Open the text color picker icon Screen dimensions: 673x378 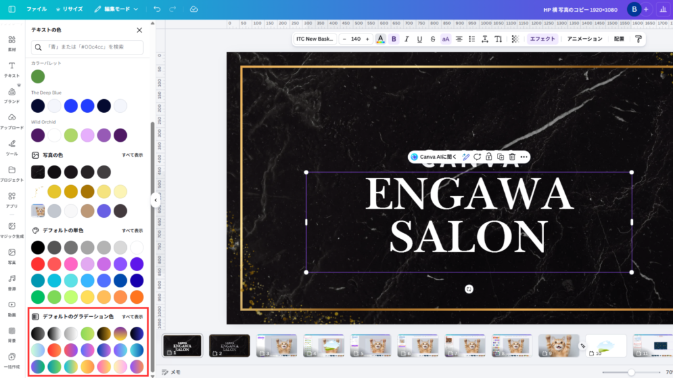pyautogui.click(x=380, y=39)
